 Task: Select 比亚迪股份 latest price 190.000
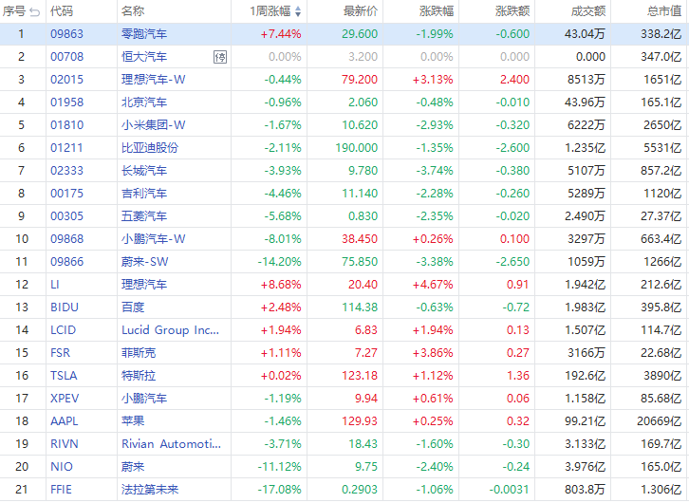(x=357, y=148)
